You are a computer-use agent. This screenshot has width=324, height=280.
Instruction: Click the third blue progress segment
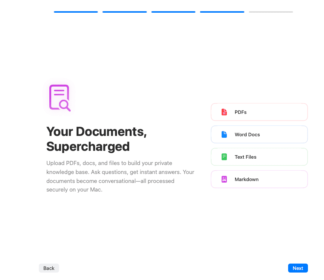[x=173, y=12]
